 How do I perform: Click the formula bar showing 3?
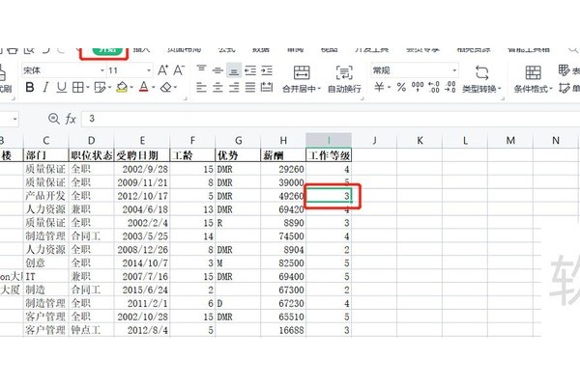point(330,119)
